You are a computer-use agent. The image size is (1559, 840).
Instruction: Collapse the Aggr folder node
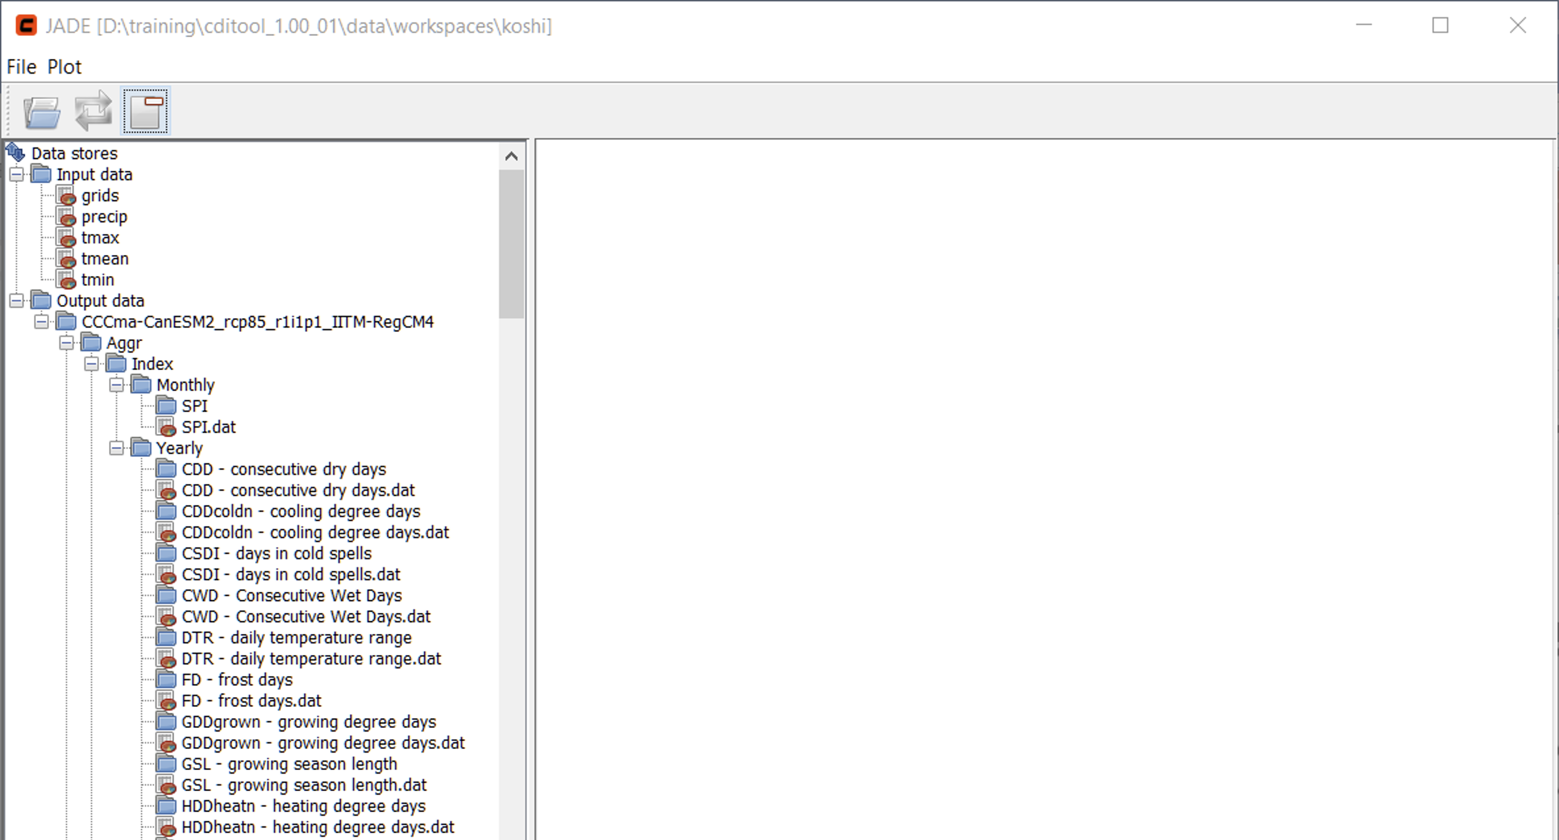coord(66,343)
